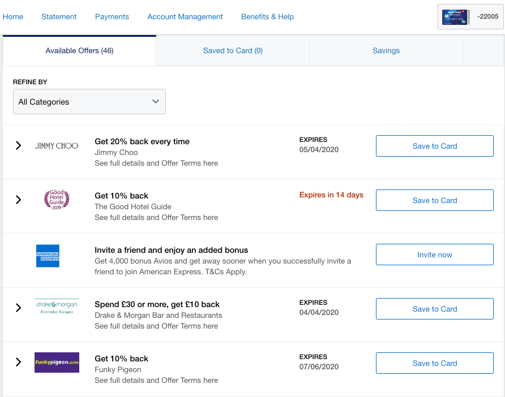This screenshot has width=505, height=397.
Task: Open Jimmy Choo full details and terms
Action: pos(156,163)
